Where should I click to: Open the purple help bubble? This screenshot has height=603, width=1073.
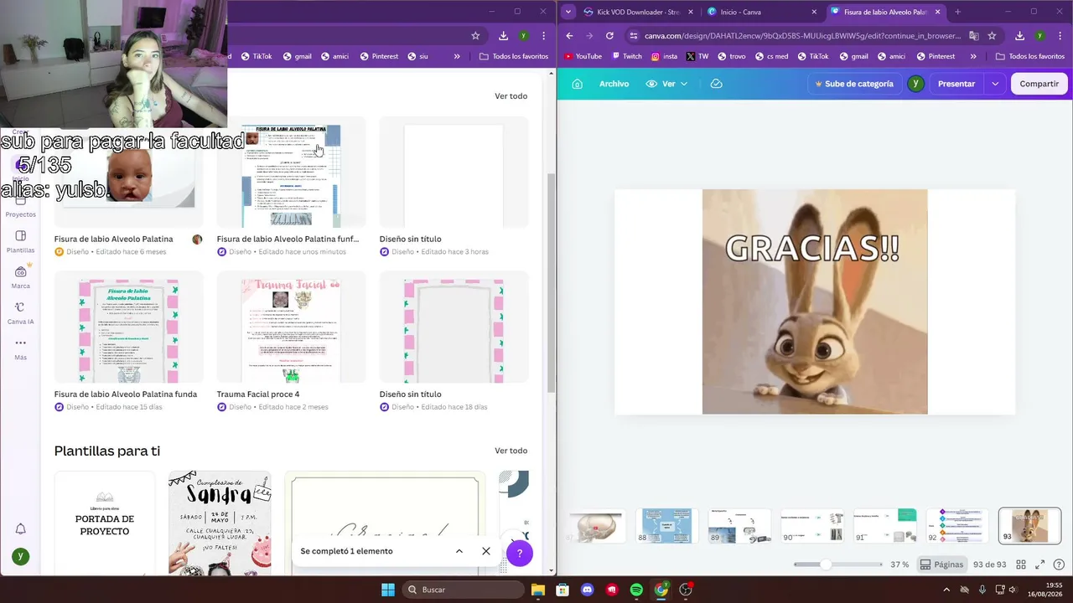tap(520, 553)
